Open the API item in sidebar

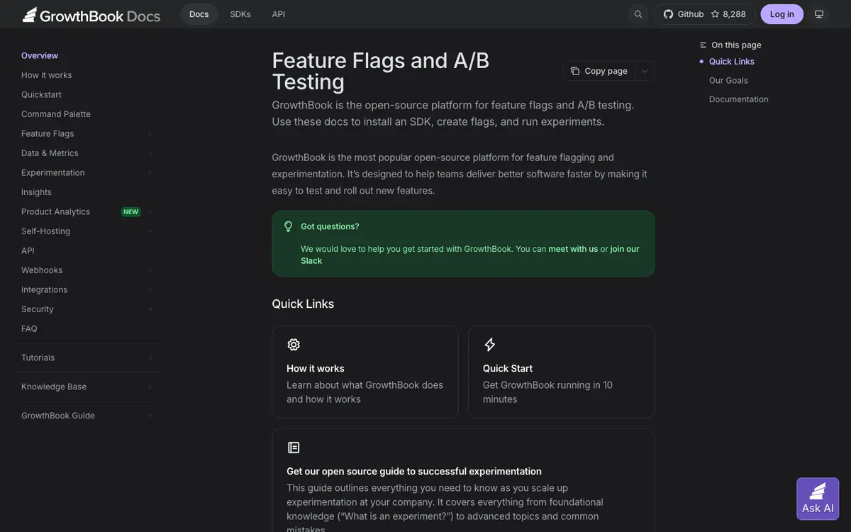click(28, 250)
